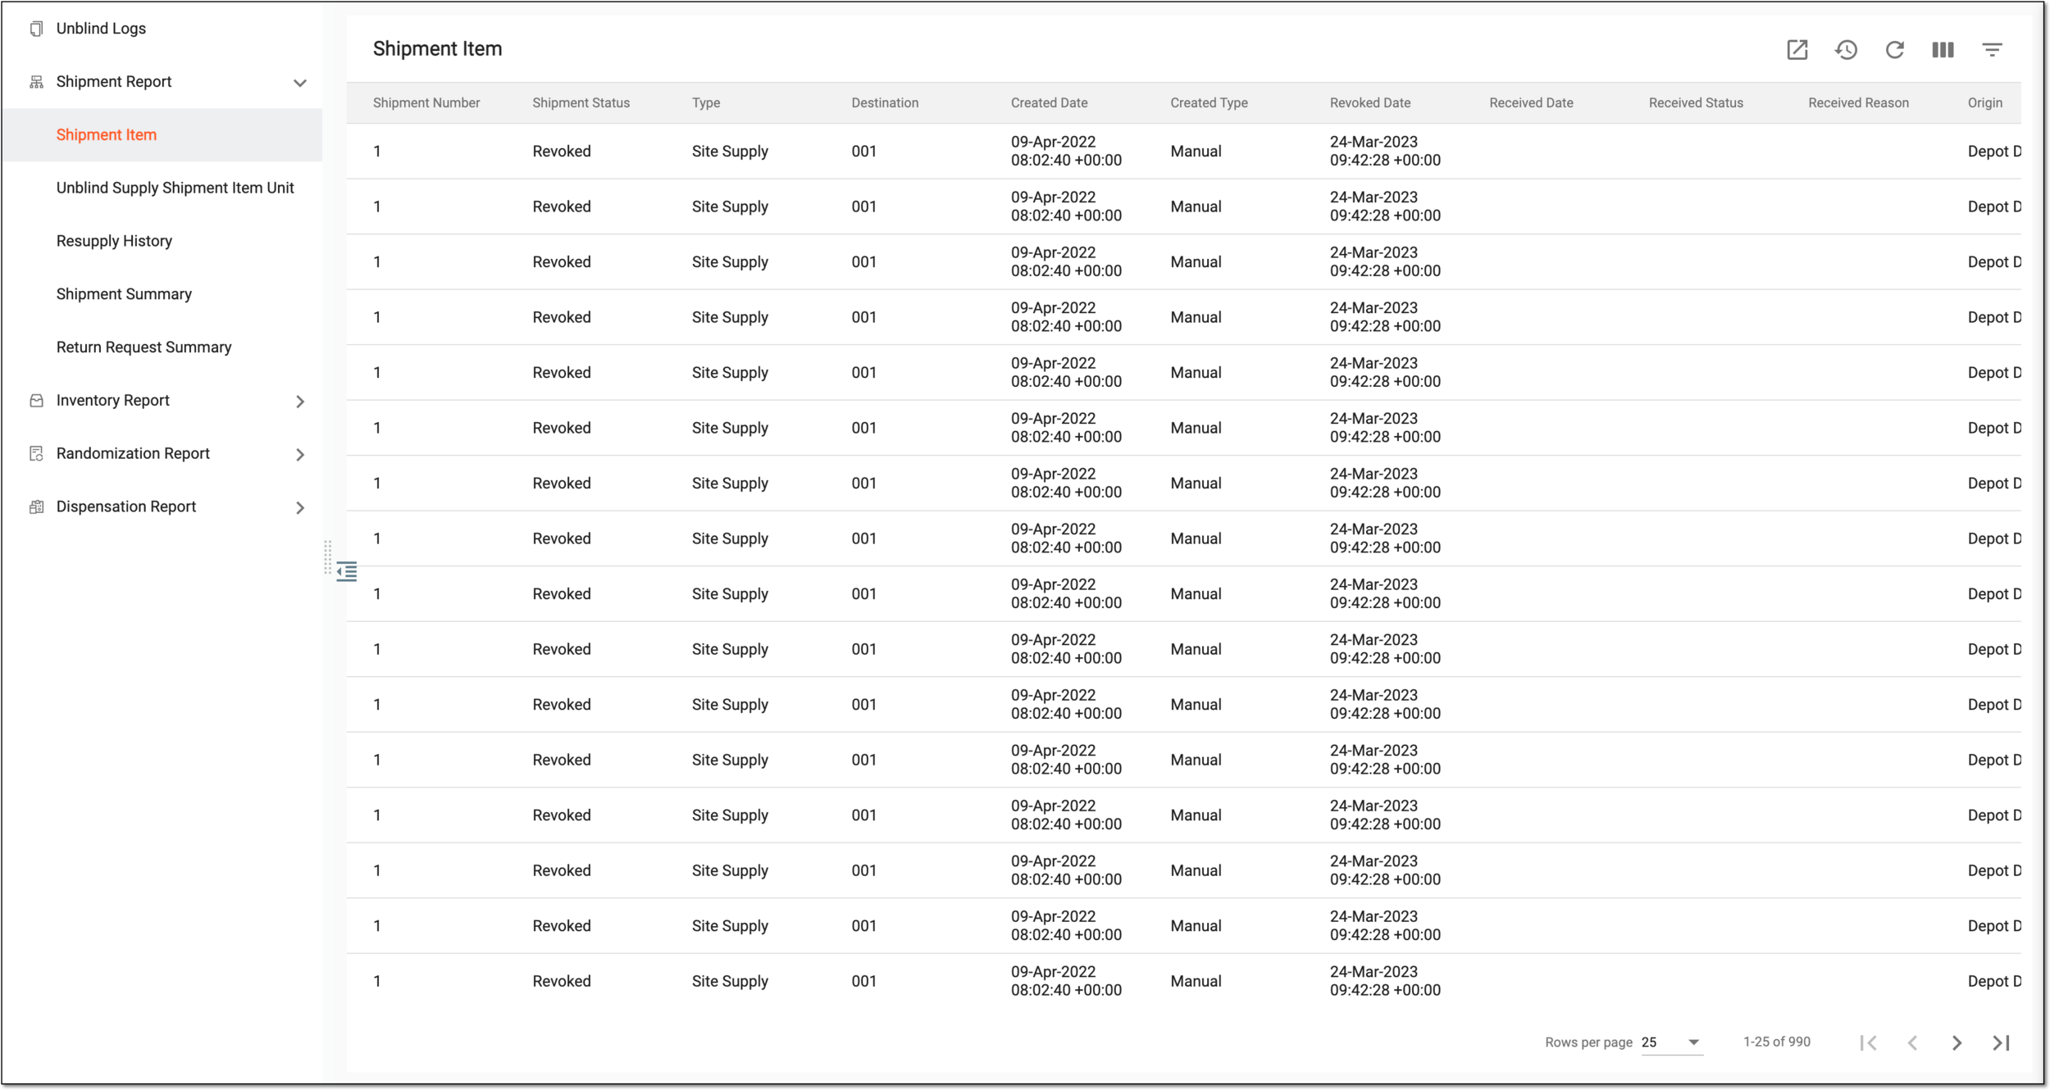Viewport: 2050px width, 1090px height.
Task: Jump to the last page
Action: [x=2001, y=1042]
